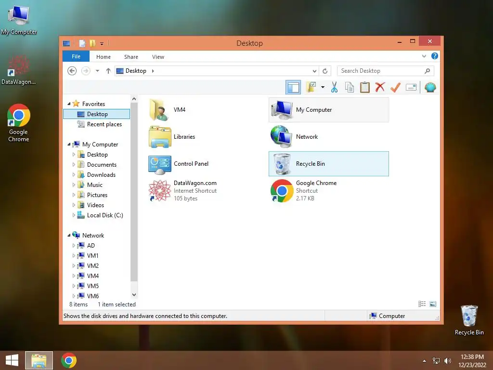This screenshot has width=493, height=370.
Task: Open the volume speaker tray icon
Action: 447,360
